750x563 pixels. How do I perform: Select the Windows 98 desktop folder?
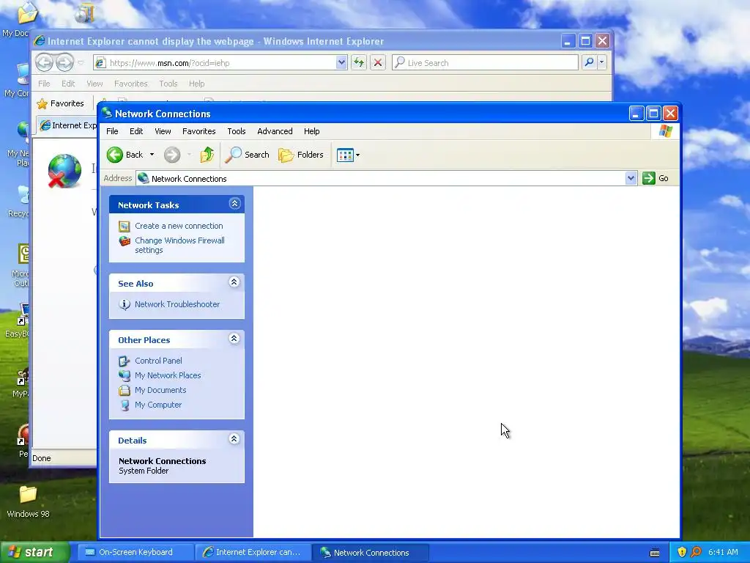tap(28, 501)
